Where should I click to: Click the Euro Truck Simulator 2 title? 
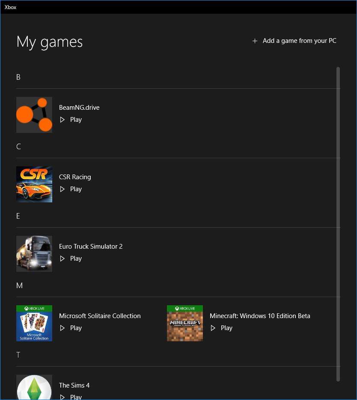pyautogui.click(x=91, y=247)
